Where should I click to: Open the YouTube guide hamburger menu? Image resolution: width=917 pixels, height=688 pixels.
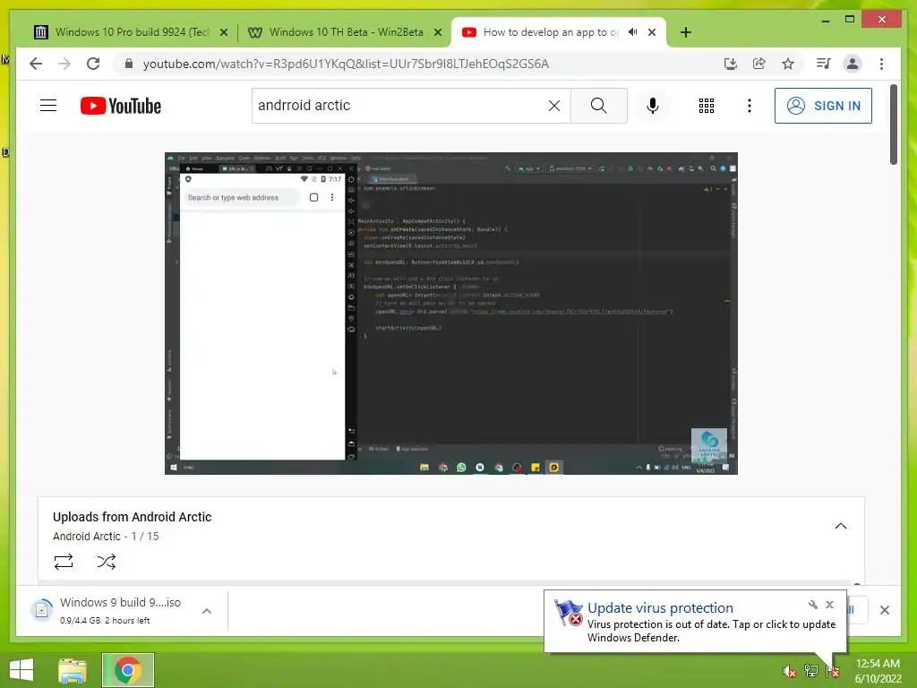pos(48,106)
